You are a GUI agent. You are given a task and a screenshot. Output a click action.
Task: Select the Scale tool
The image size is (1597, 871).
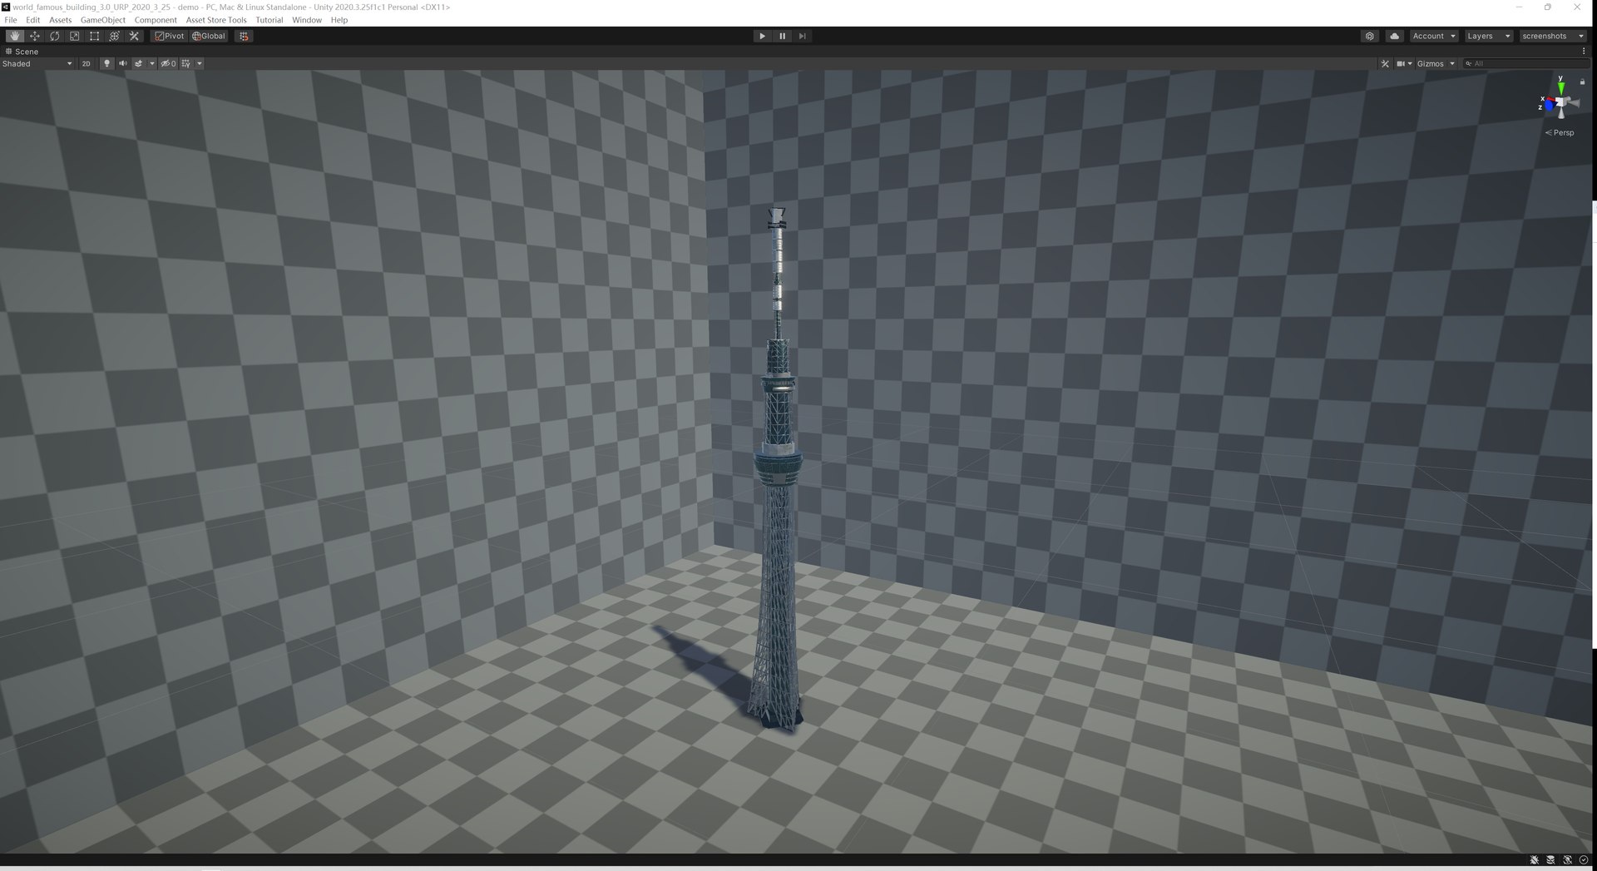click(x=75, y=36)
